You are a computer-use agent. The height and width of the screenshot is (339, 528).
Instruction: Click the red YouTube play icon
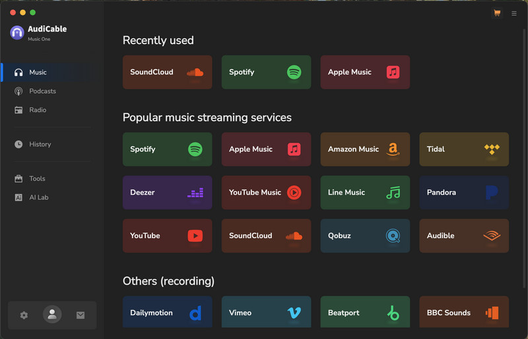[195, 235]
